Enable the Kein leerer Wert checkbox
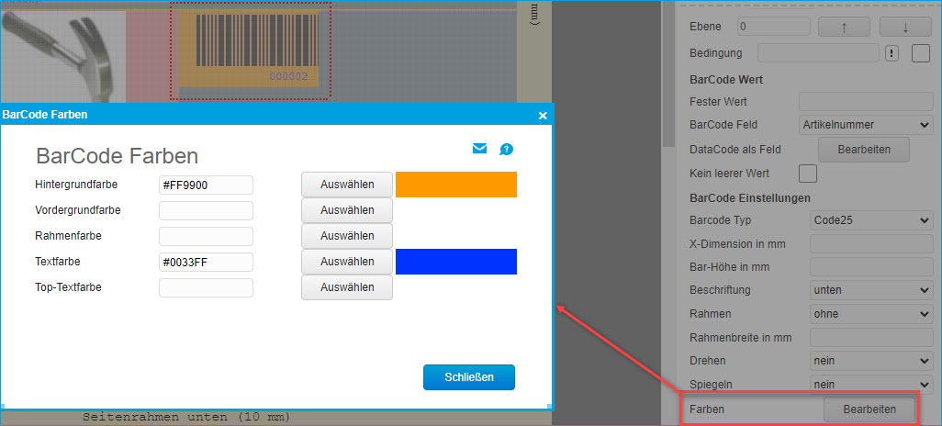This screenshot has height=426, width=942. (808, 173)
